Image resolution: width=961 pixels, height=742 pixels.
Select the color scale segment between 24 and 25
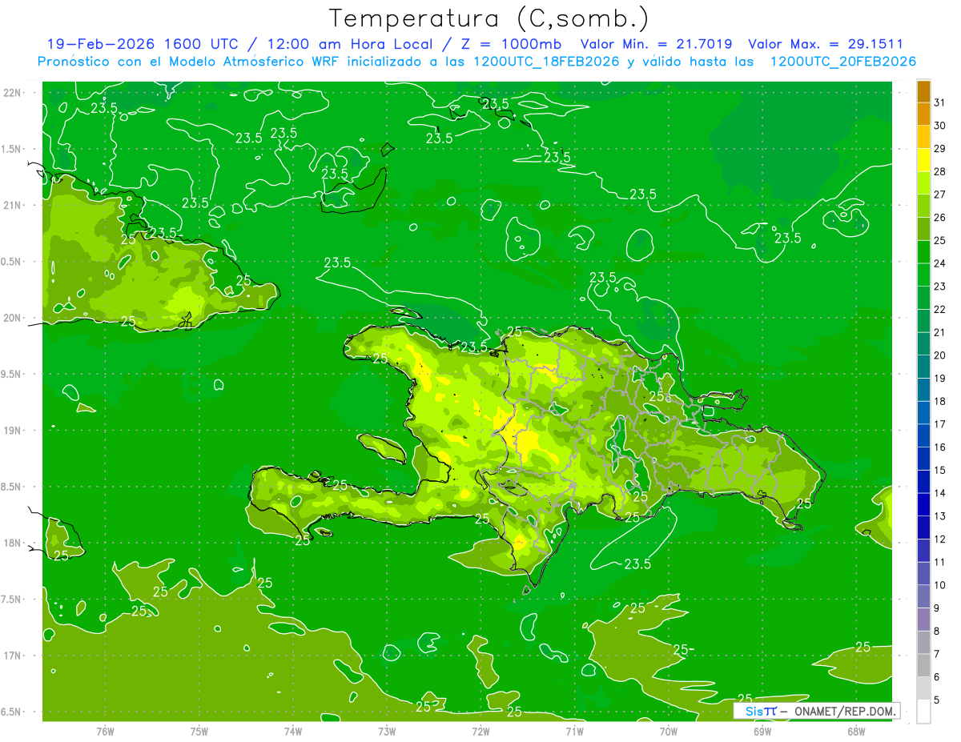pyautogui.click(x=923, y=252)
